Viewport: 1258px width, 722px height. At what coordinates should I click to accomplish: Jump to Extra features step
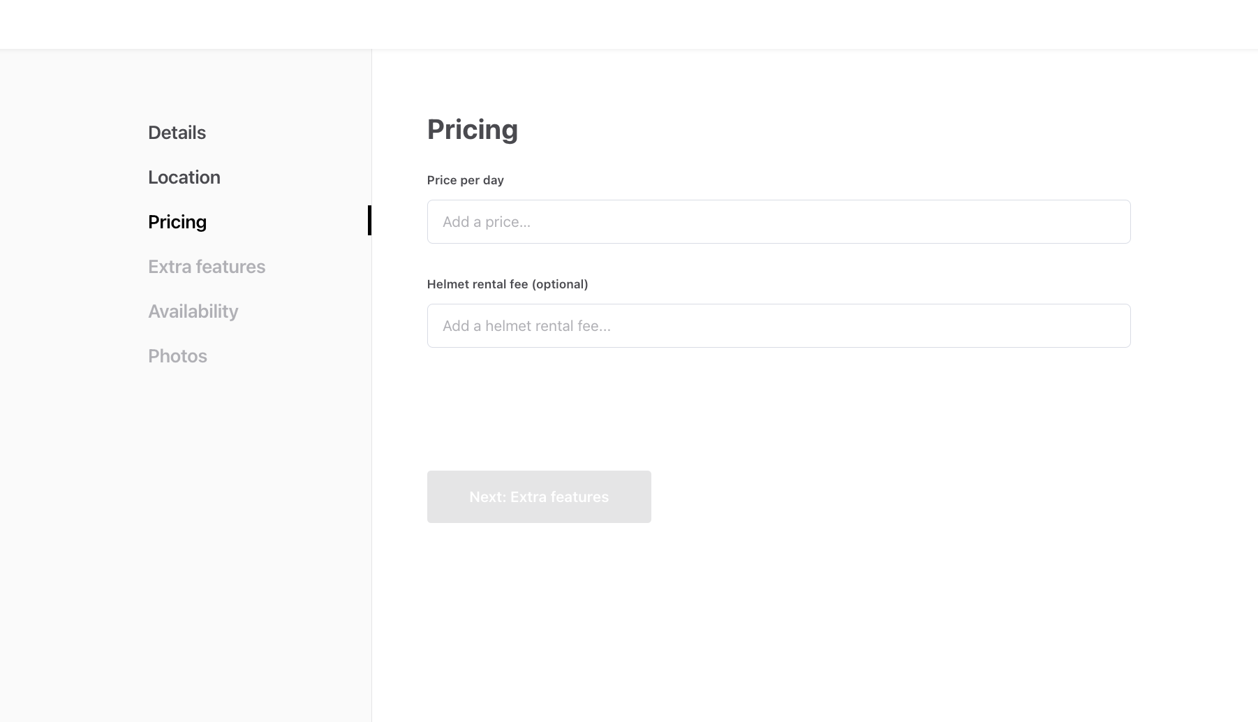click(x=206, y=267)
